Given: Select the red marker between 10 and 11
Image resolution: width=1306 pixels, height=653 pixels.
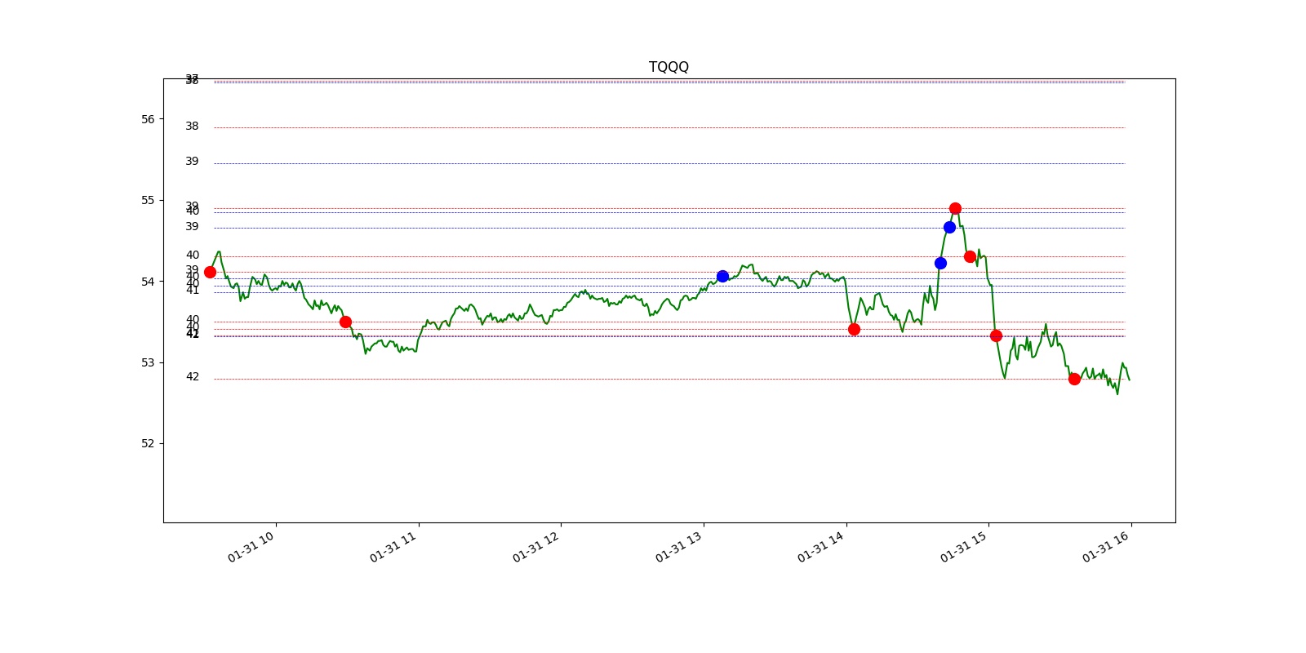Looking at the screenshot, I should [345, 322].
